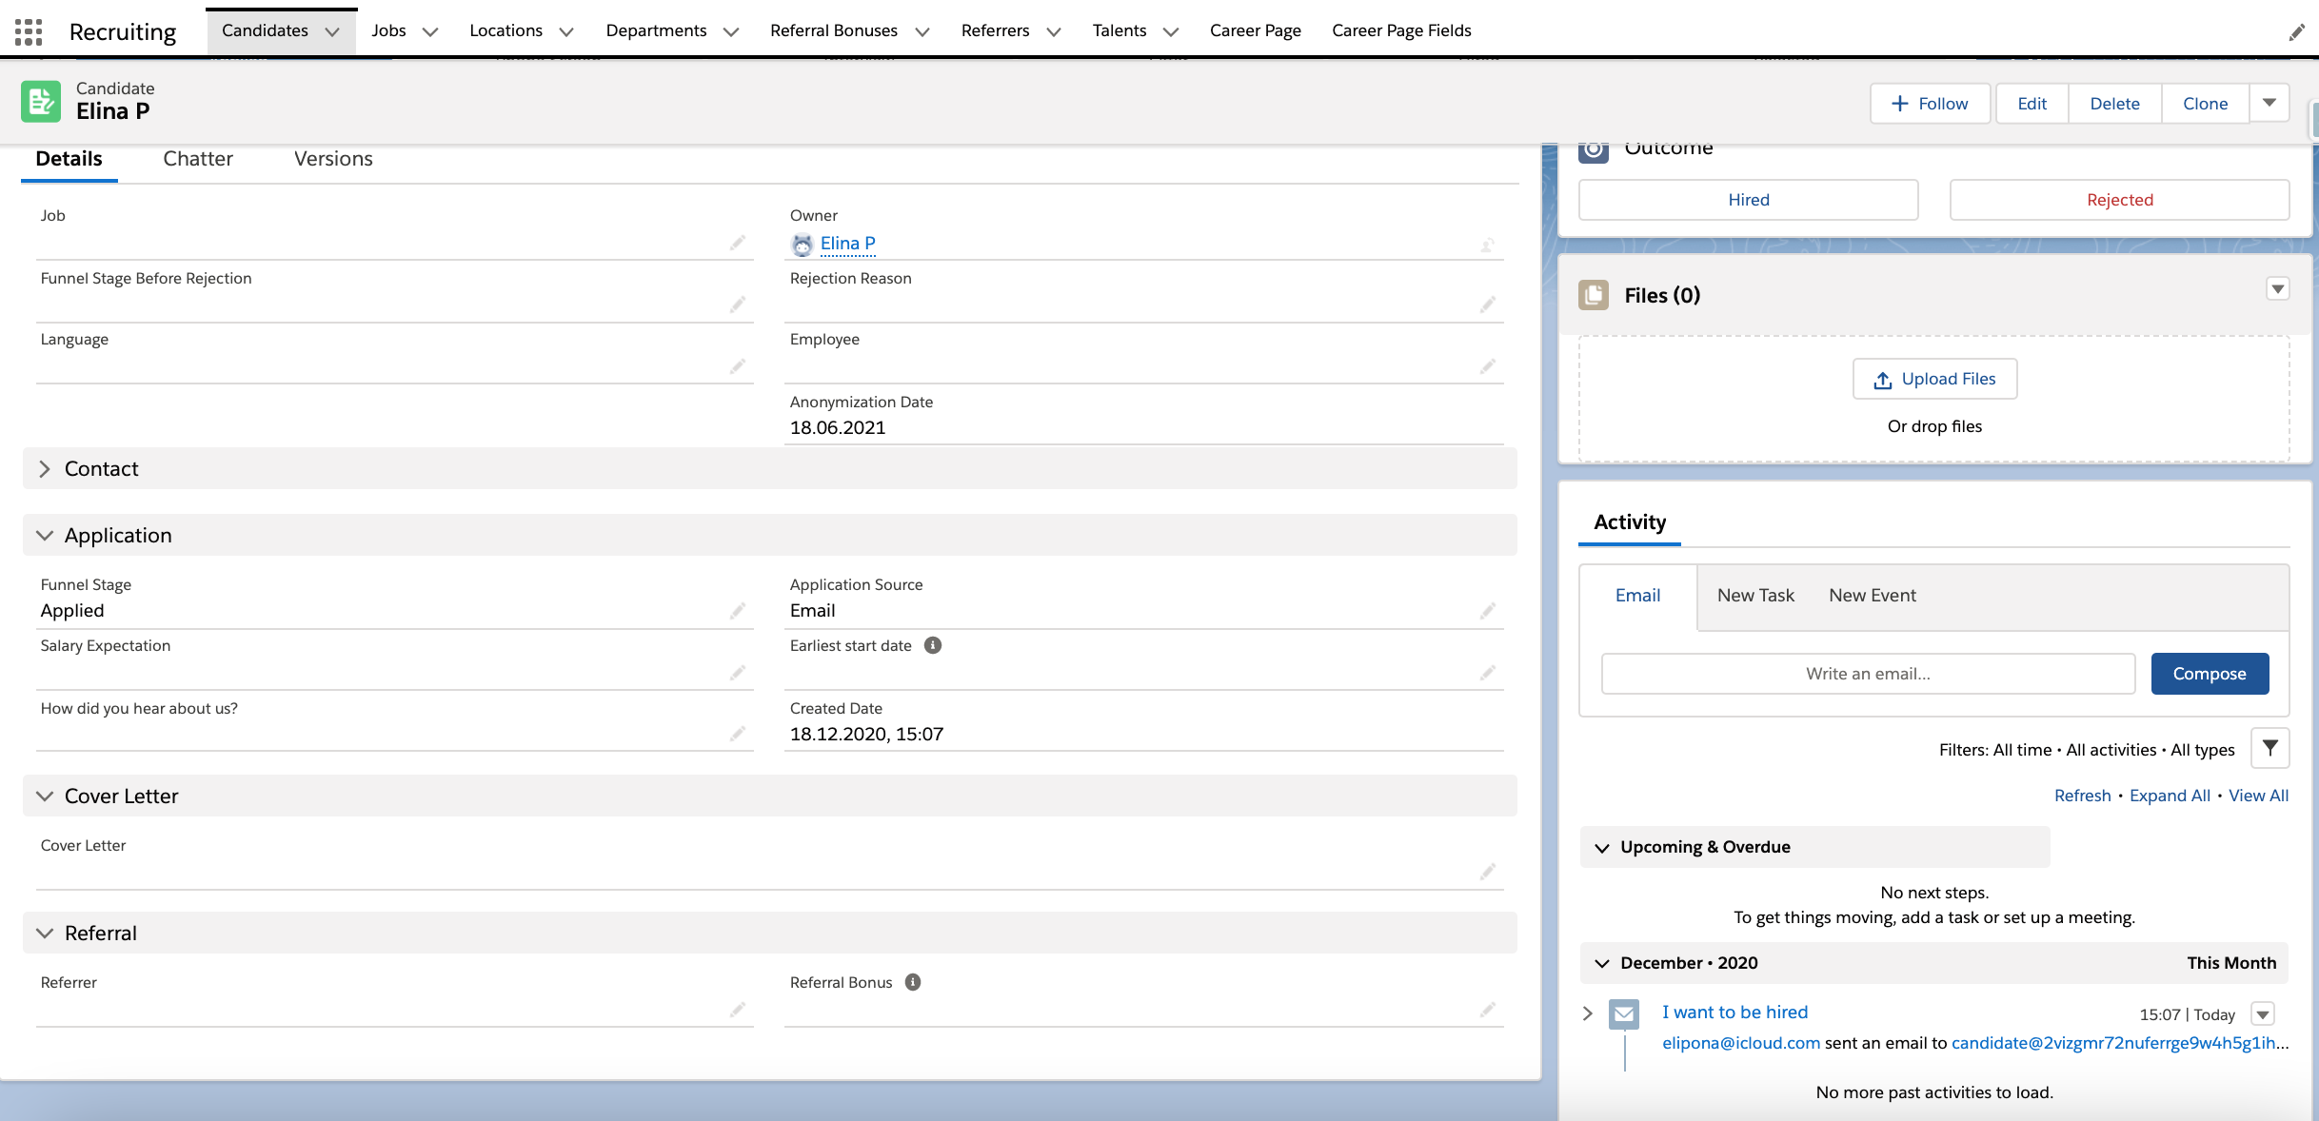Viewport: 2319px width, 1121px height.
Task: Click the Compose email button
Action: coord(2210,674)
